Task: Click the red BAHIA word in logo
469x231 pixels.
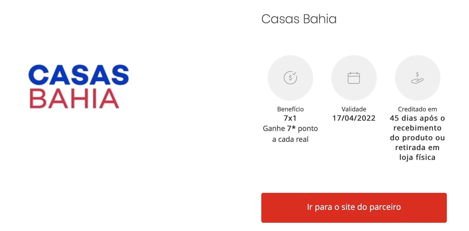Action: [x=74, y=98]
